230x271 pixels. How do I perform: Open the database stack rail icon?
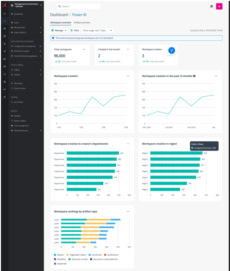(5, 36)
